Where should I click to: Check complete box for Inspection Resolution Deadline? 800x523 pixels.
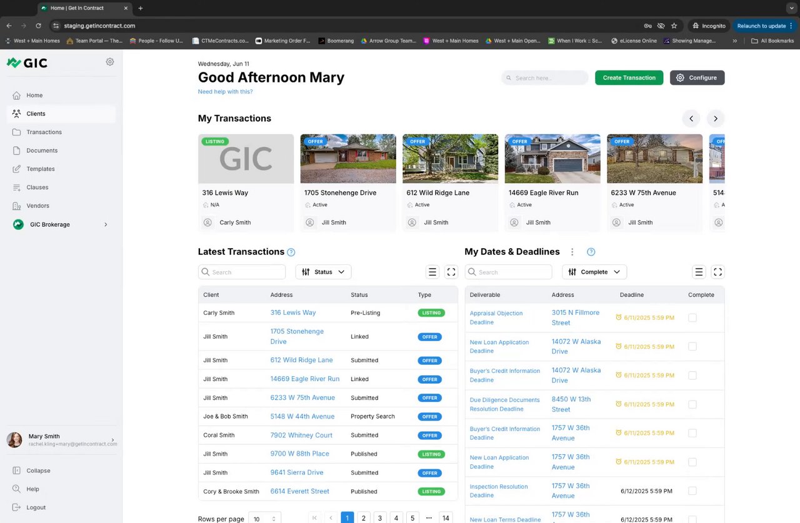click(692, 491)
